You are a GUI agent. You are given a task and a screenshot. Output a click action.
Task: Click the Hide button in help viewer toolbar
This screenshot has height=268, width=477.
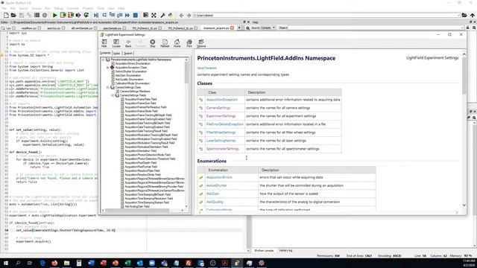pyautogui.click(x=104, y=43)
